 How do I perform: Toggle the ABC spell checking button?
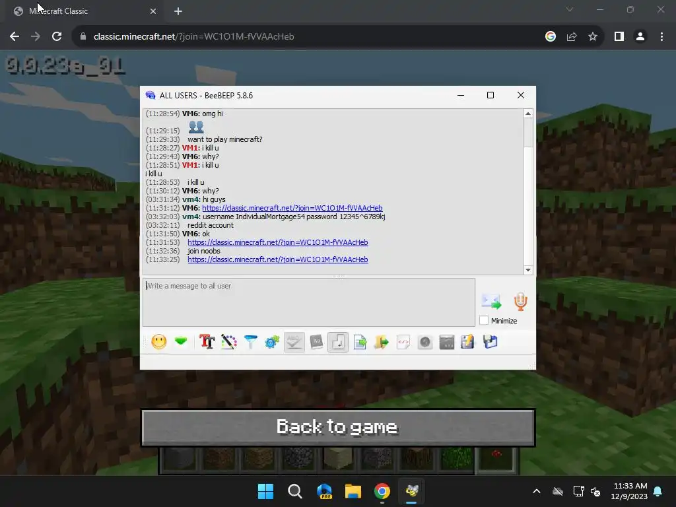pos(294,343)
